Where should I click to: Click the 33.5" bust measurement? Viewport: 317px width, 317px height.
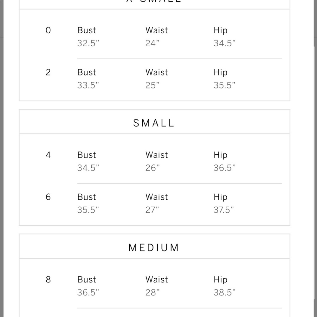point(88,85)
